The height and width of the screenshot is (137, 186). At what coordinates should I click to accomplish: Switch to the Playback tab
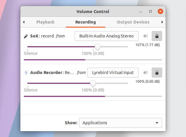point(45,22)
